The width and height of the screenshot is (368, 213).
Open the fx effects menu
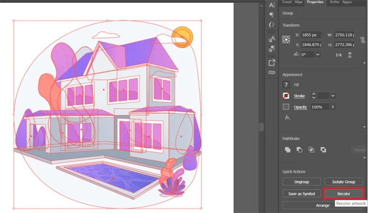tap(287, 117)
